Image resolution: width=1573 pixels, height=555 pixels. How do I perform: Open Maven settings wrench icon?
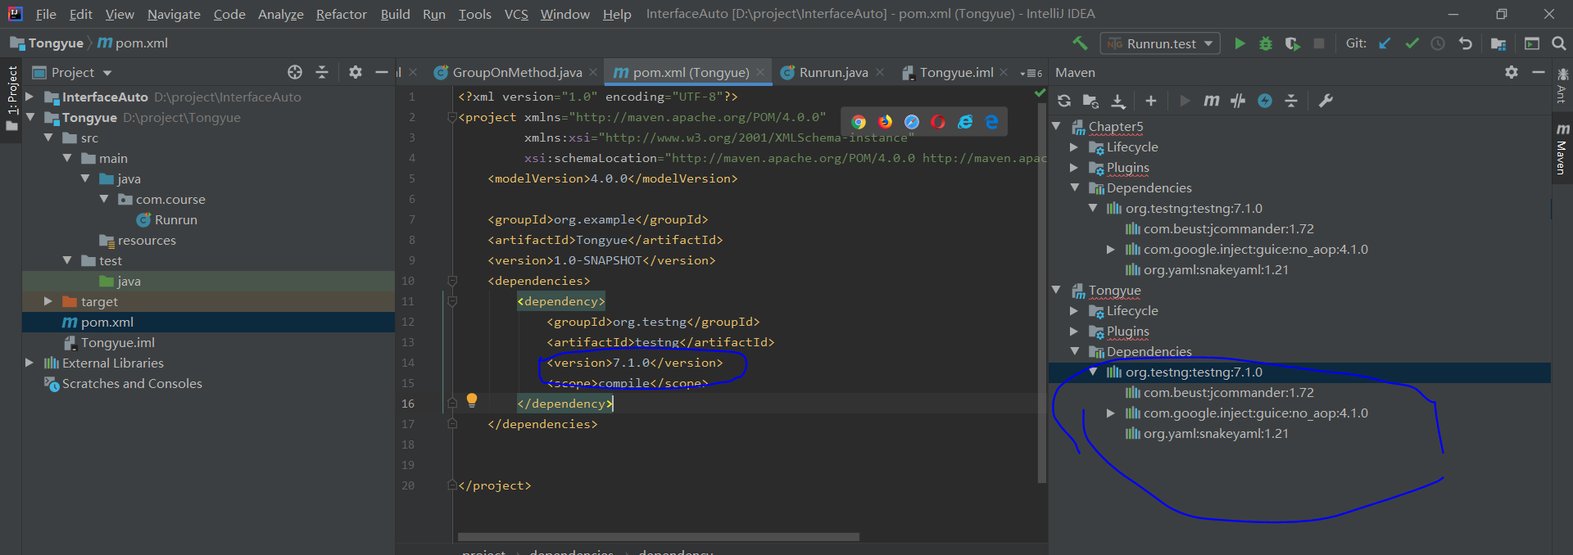tap(1326, 101)
